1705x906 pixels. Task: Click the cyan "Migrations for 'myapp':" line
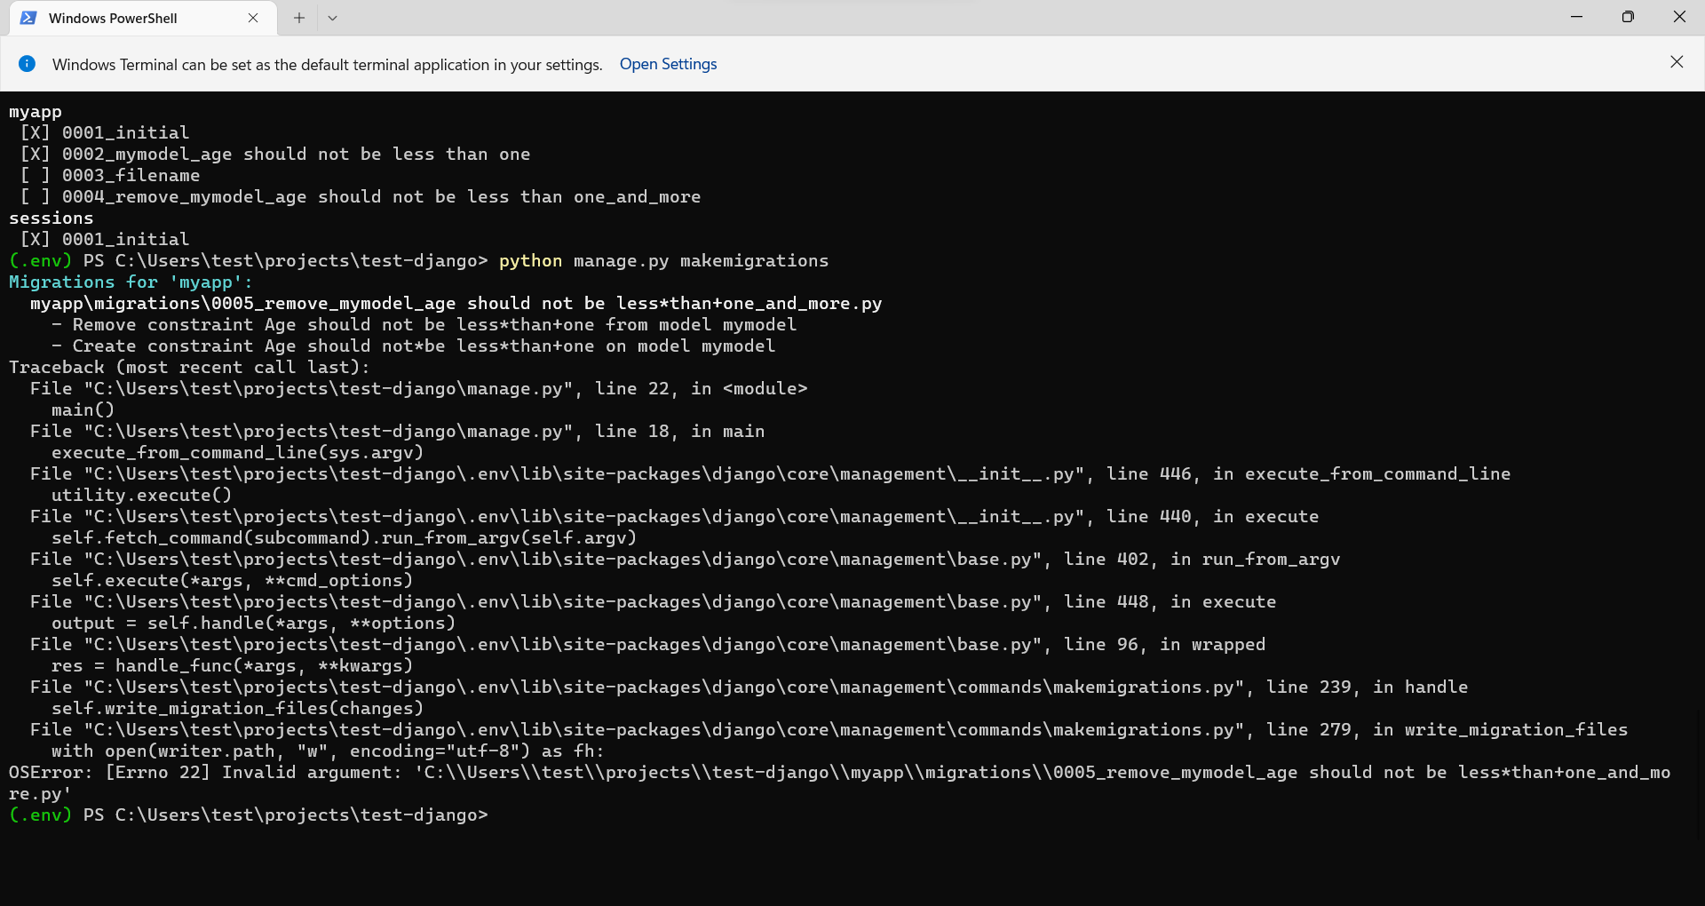(x=131, y=282)
